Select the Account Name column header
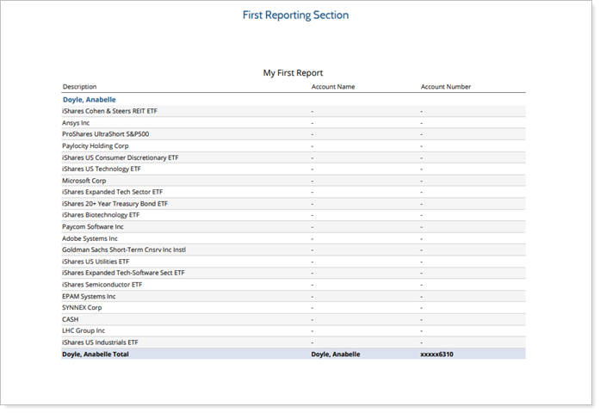The width and height of the screenshot is (600, 413). coord(332,87)
